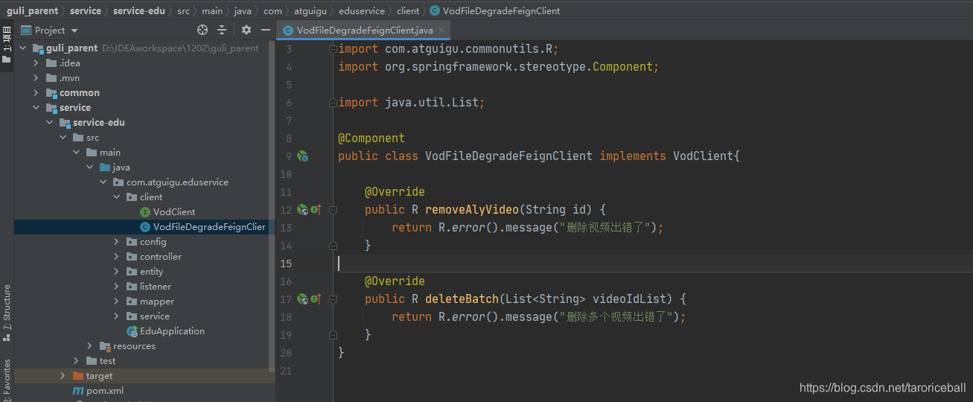
Task: Click the locate/scroll-from-source target icon in Project panel
Action: point(202,30)
